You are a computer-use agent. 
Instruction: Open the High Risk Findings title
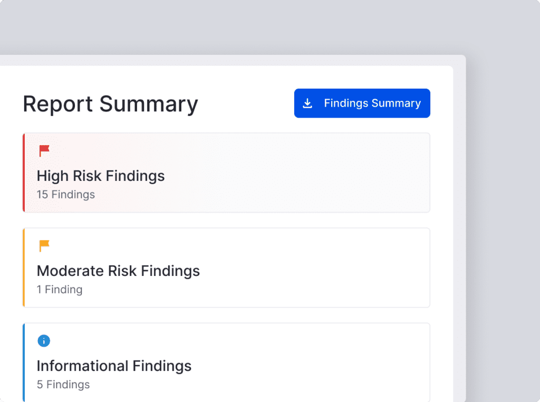pyautogui.click(x=101, y=176)
